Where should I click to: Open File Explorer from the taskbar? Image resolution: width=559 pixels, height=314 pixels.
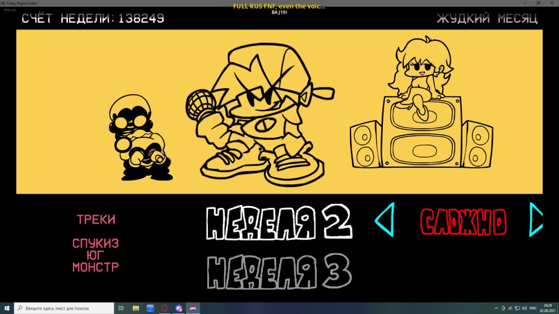(x=136, y=308)
